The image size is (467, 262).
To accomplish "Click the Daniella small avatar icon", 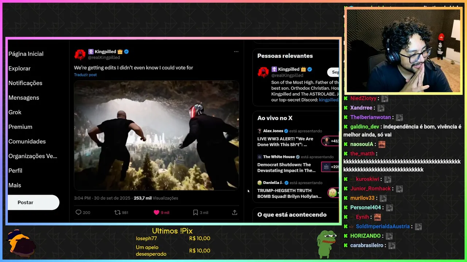I will click(x=260, y=183).
